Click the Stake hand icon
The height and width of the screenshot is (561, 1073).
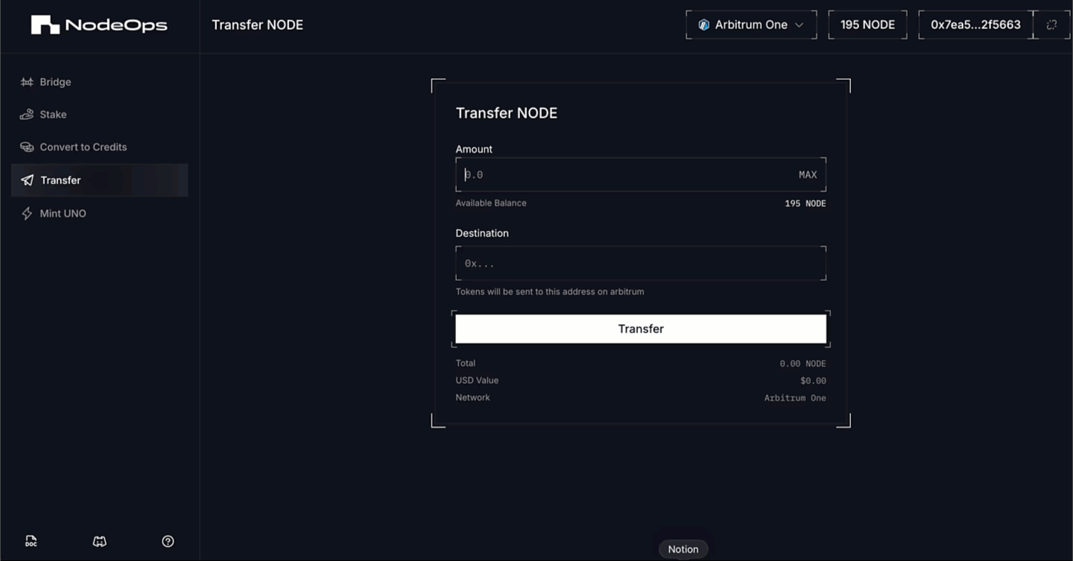27,114
